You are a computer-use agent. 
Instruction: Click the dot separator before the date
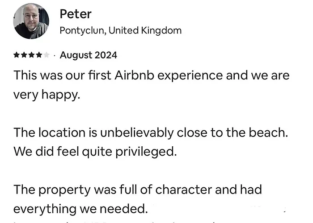tap(55, 56)
